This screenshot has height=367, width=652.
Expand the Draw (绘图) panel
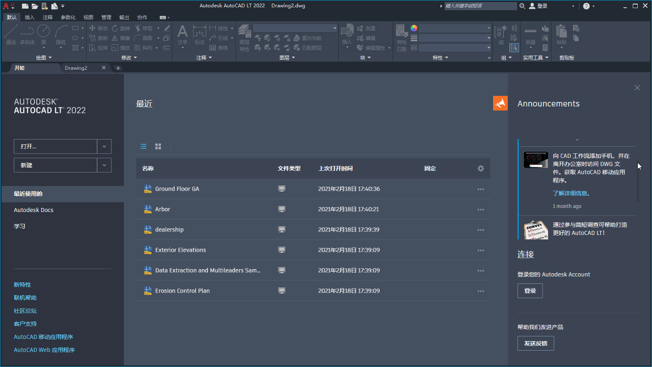[43, 58]
